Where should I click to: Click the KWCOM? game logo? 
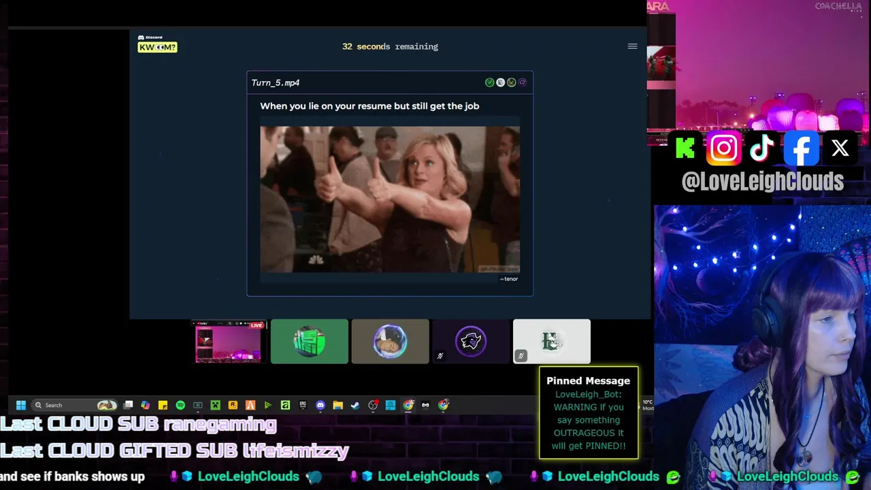(x=157, y=47)
